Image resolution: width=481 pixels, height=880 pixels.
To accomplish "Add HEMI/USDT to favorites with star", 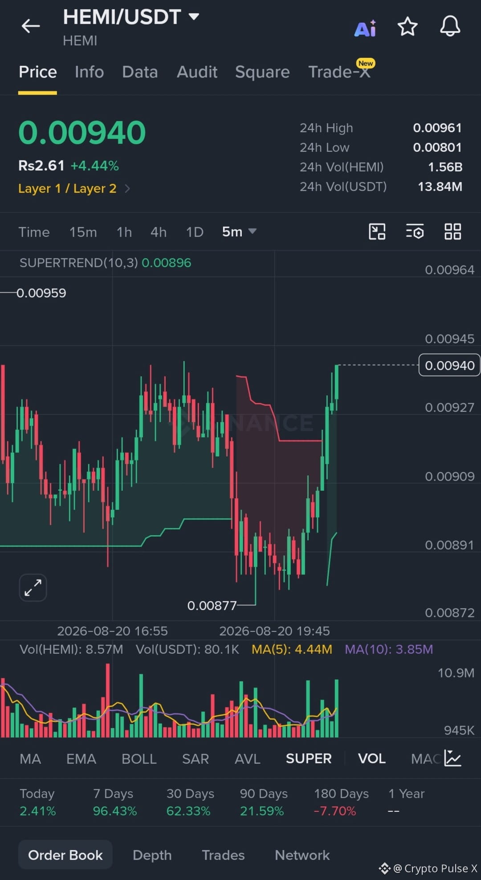I will pos(407,27).
